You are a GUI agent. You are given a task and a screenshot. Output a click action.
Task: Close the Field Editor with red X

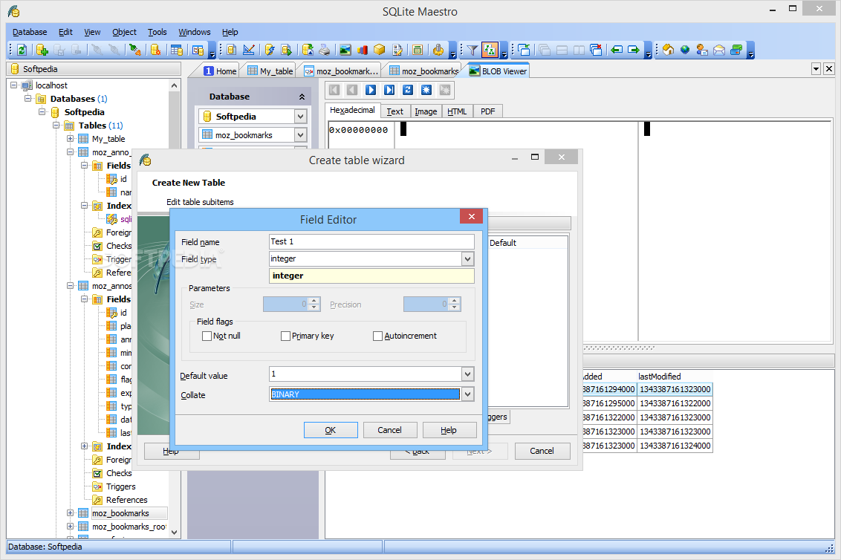pyautogui.click(x=472, y=217)
